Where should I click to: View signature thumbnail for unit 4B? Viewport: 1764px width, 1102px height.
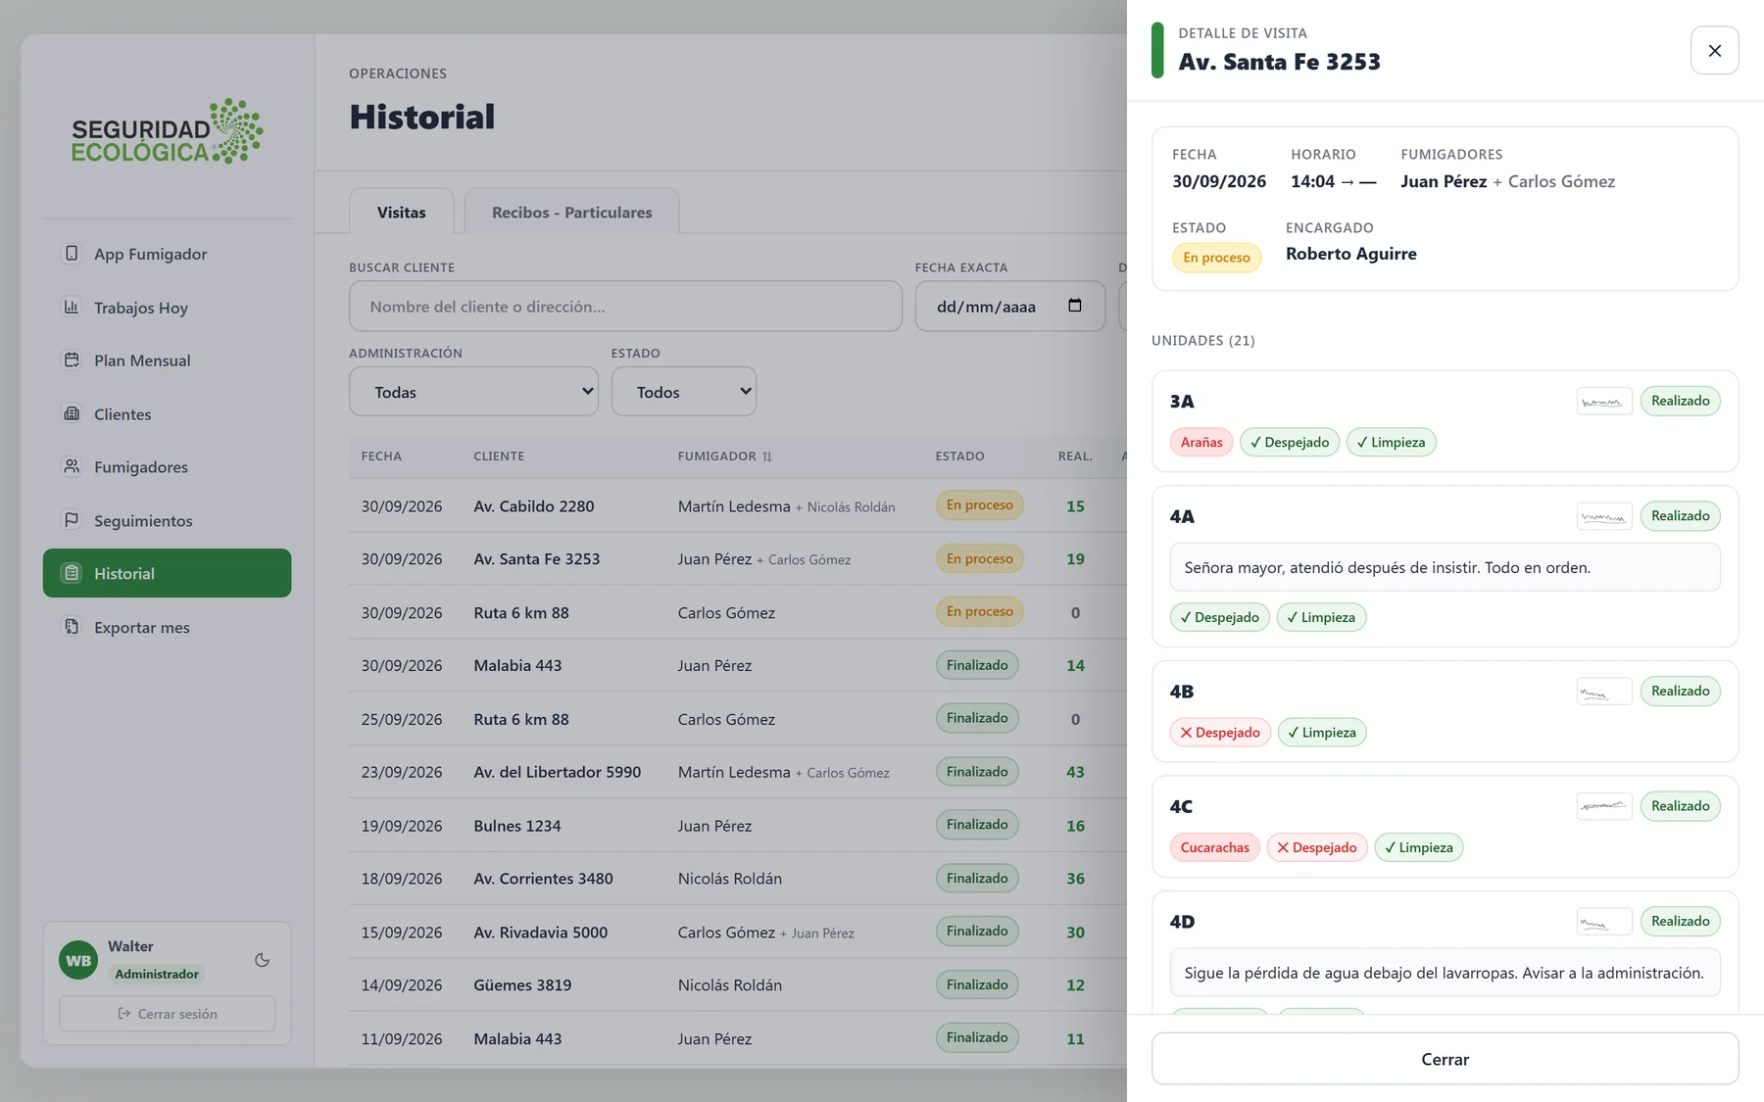1604,692
